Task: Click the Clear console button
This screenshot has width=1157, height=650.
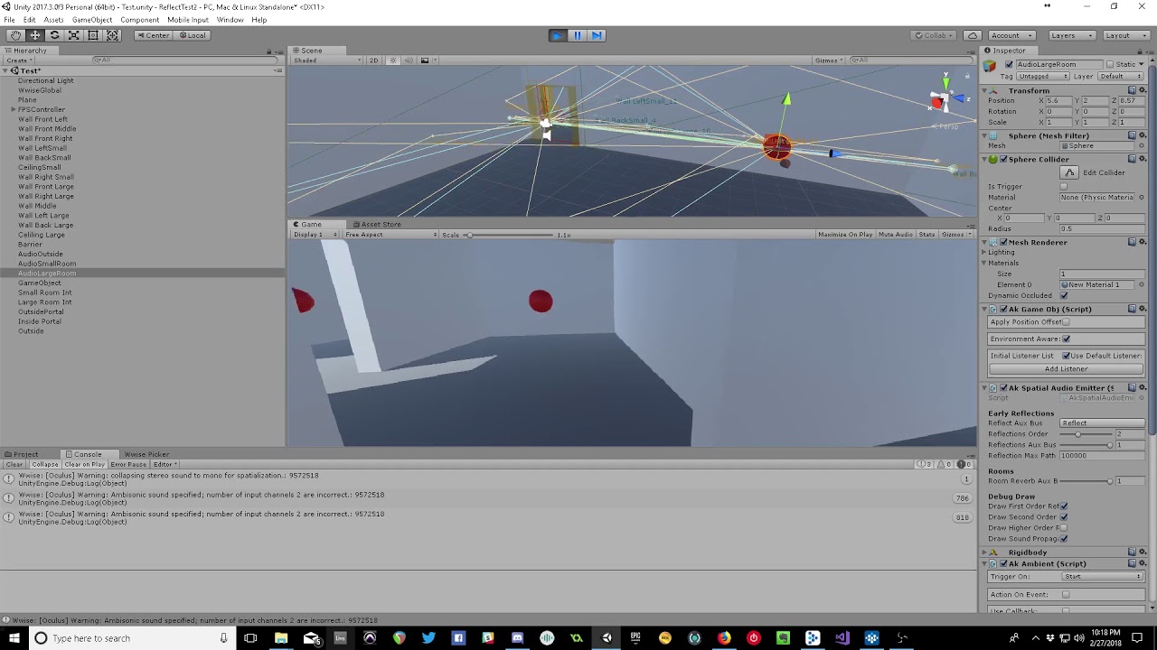Action: point(14,464)
